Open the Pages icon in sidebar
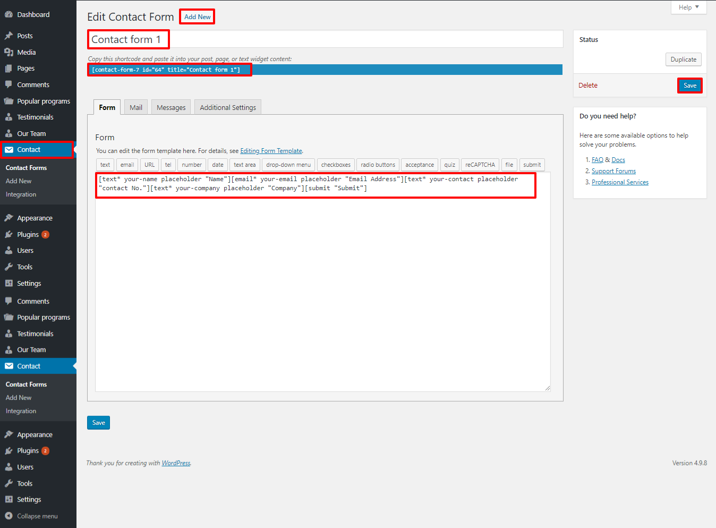The image size is (716, 528). click(8, 69)
